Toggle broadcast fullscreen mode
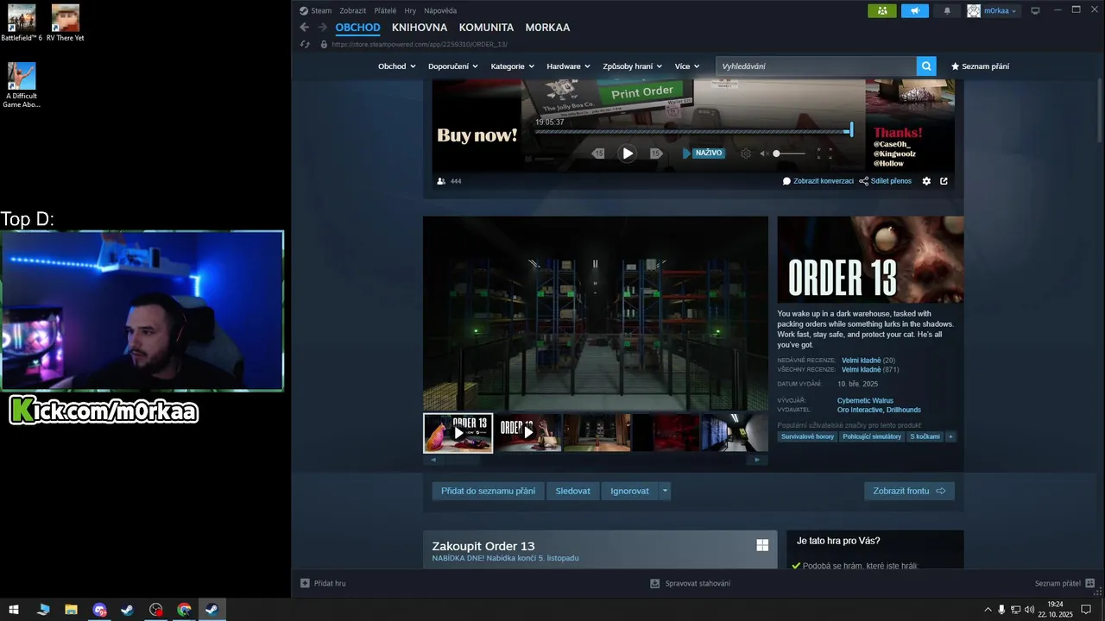 coord(824,154)
